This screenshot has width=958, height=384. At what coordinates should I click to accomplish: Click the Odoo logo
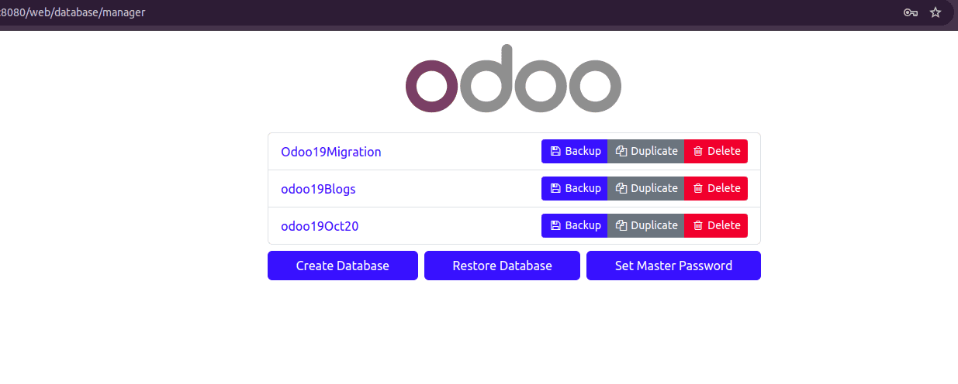coord(514,78)
